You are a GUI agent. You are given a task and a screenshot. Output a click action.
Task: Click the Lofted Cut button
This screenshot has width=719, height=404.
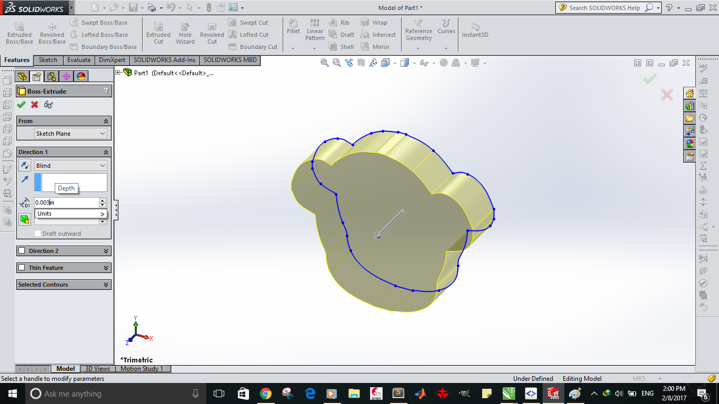coord(248,35)
